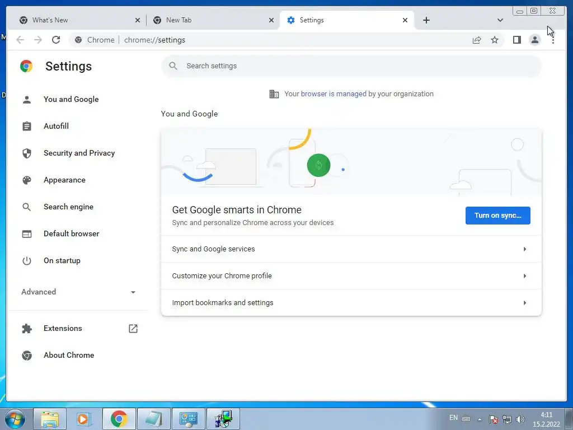Click the site info Chrome chip in address bar
Screen dimensions: 573x430
pyautogui.click(x=95, y=40)
